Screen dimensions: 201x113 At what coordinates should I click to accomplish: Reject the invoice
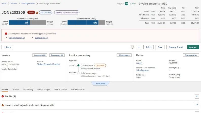(x=148, y=47)
